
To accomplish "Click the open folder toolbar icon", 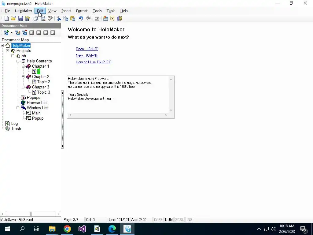I will click(13, 18).
